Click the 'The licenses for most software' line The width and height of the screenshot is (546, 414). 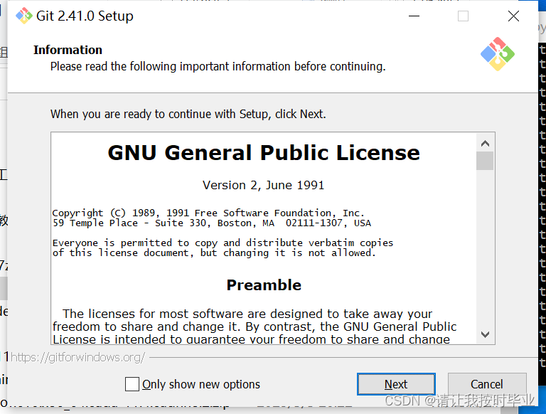247,314
